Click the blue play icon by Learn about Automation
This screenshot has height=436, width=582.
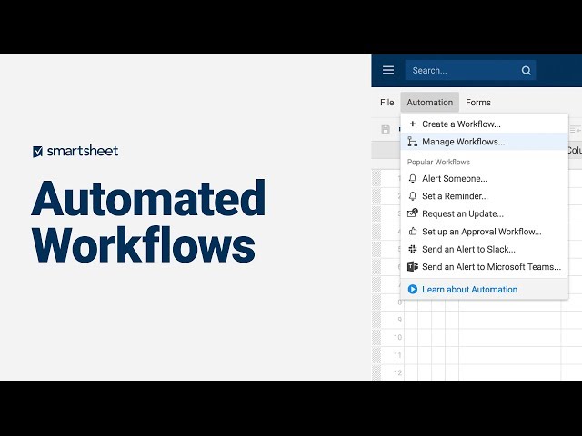point(412,289)
